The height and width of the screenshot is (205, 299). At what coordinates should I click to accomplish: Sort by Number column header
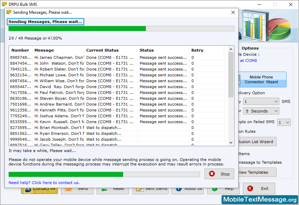(20, 50)
